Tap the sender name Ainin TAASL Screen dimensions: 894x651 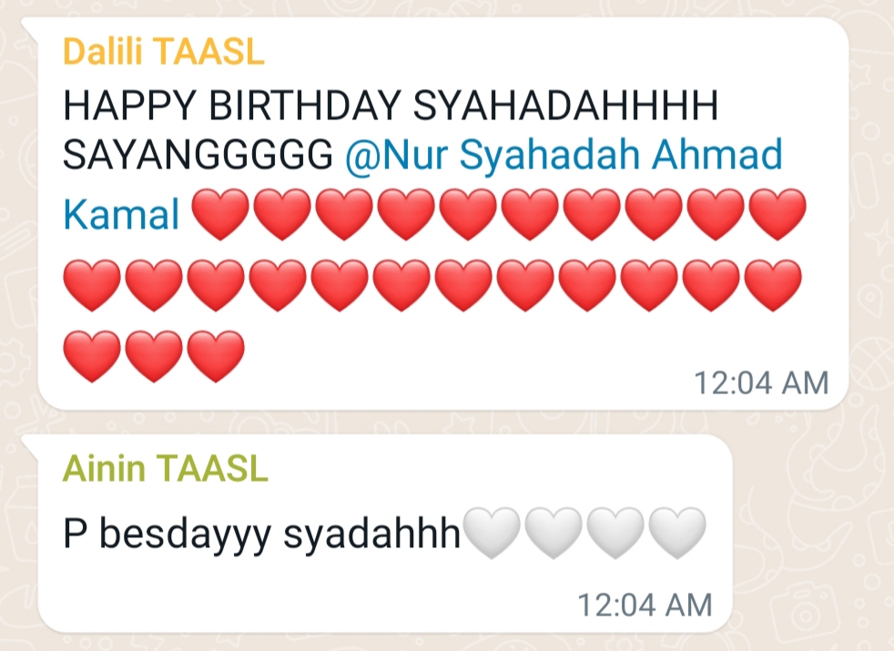pos(166,469)
